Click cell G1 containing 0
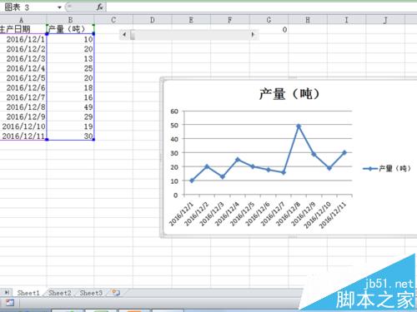The height and width of the screenshot is (312, 417). 269,30
